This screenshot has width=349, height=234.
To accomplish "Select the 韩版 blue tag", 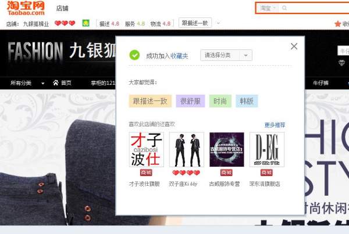I will click(247, 101).
